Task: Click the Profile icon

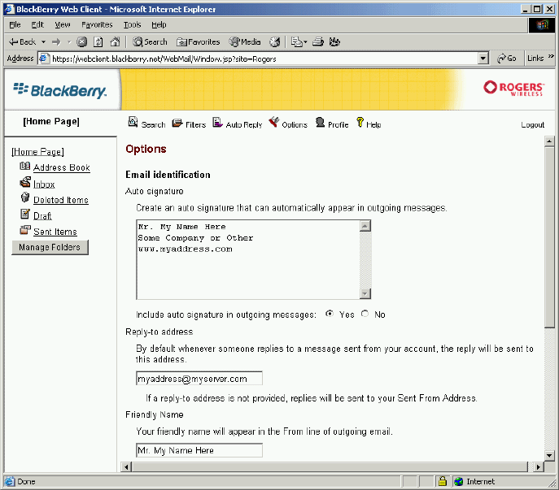Action: (x=321, y=124)
